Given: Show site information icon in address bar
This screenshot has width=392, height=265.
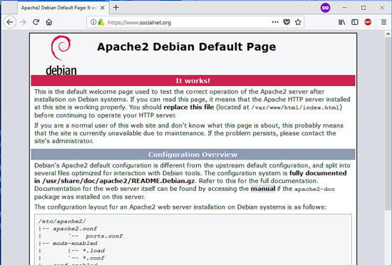Looking at the screenshot, I should [93, 22].
